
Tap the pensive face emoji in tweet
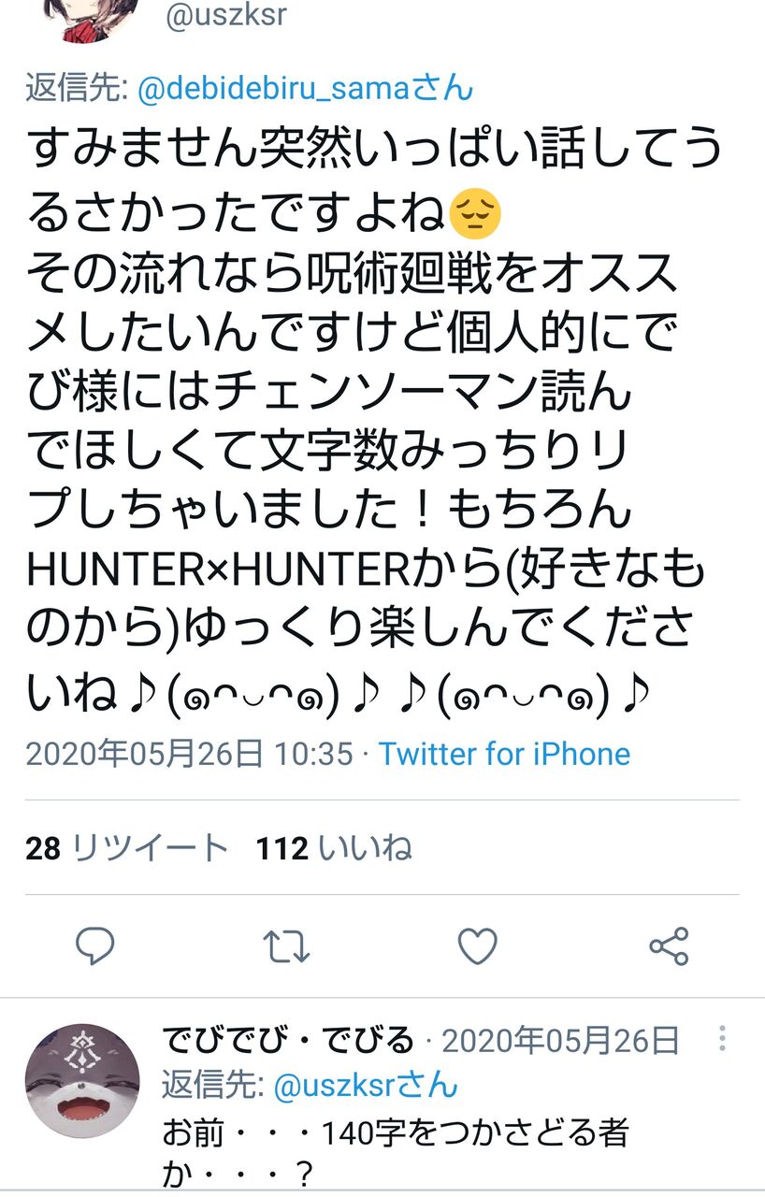tap(476, 214)
